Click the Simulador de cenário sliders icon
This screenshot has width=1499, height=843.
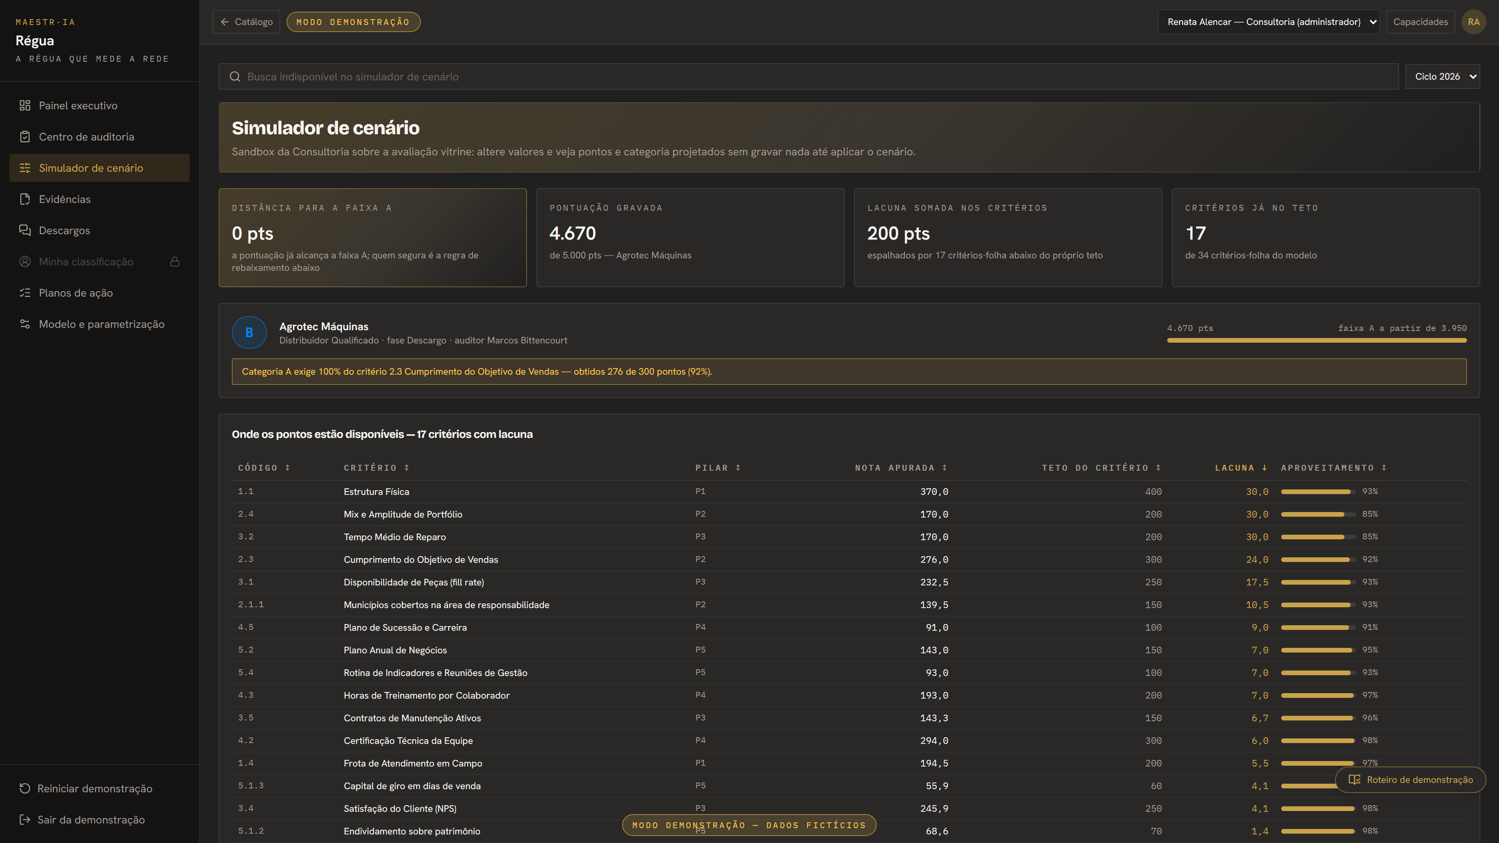[25, 168]
